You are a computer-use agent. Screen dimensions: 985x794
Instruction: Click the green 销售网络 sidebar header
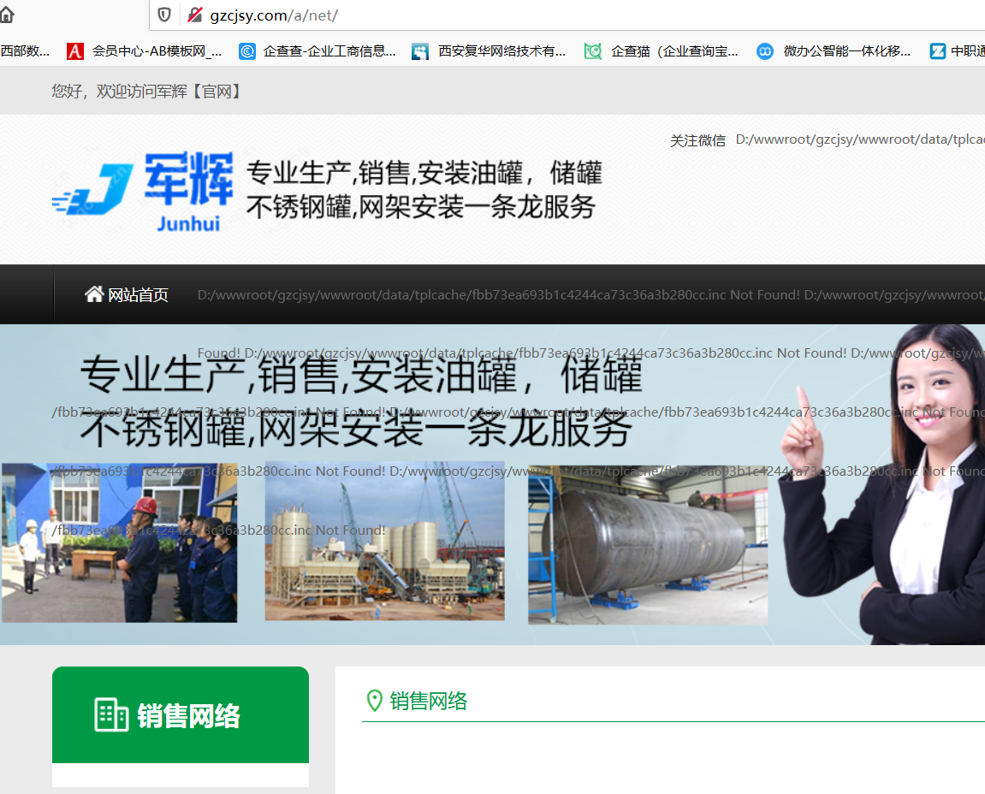click(181, 714)
